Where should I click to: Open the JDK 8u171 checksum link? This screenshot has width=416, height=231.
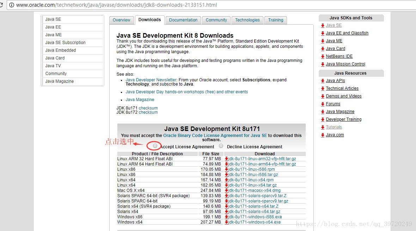click(148, 108)
